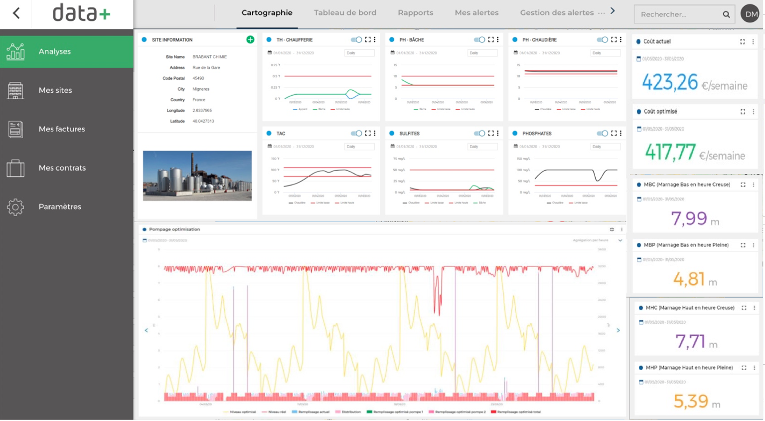The height and width of the screenshot is (421, 765).
Task: Click the search magnifier icon
Action: pos(726,14)
